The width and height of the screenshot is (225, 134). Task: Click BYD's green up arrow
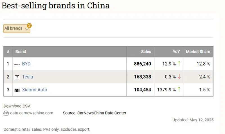[x=179, y=64]
